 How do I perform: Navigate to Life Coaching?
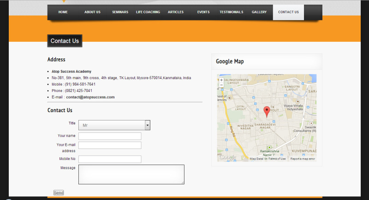pos(148,12)
